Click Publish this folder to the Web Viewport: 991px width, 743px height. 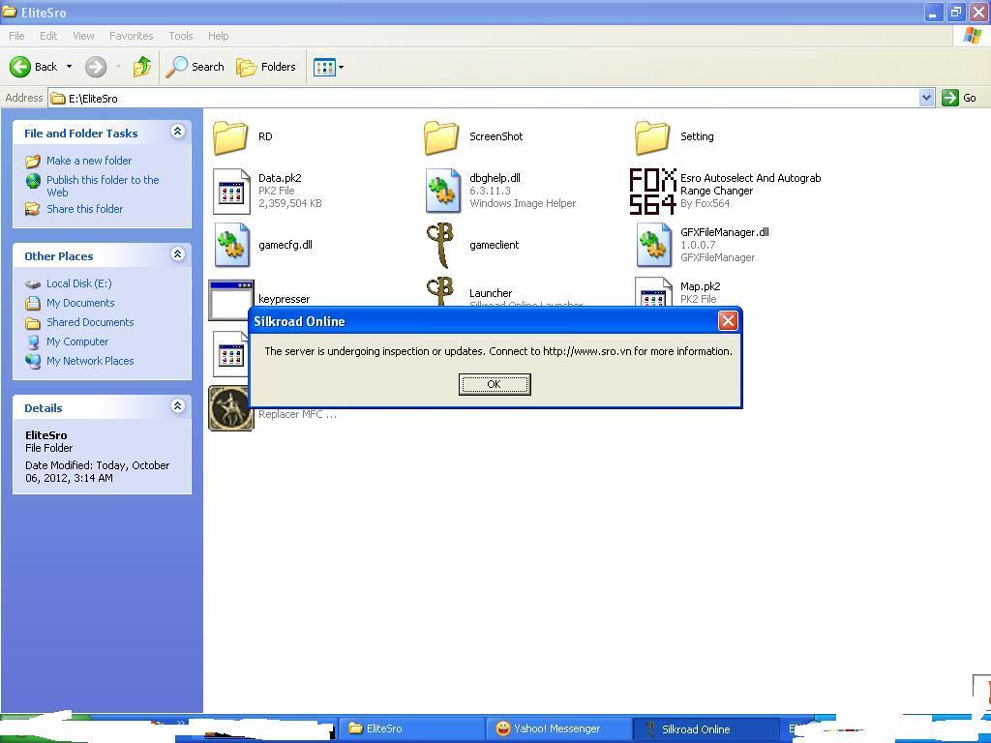click(x=103, y=186)
